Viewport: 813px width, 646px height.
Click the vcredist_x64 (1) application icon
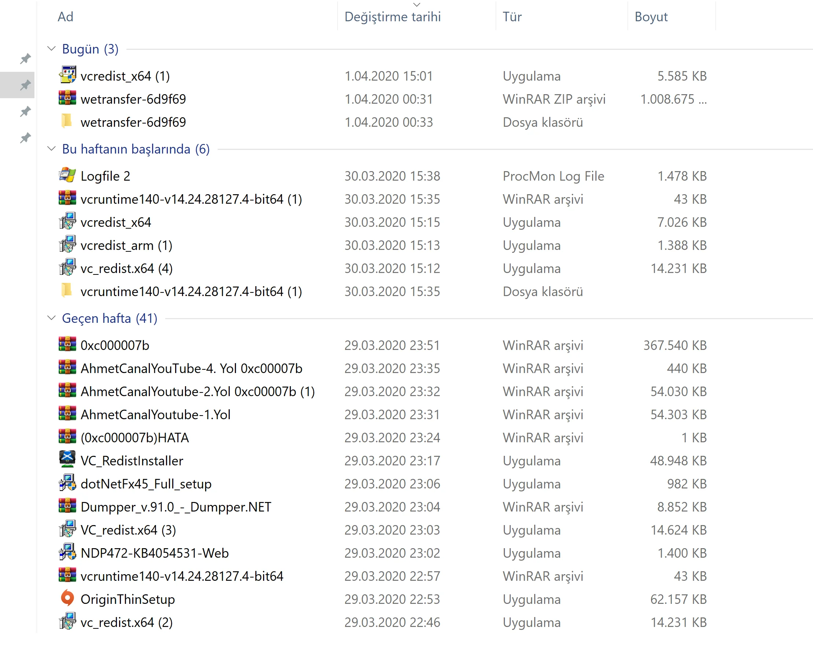pos(67,75)
